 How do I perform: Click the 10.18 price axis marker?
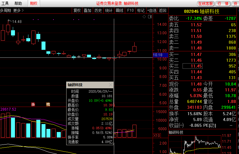tap(160, 55)
